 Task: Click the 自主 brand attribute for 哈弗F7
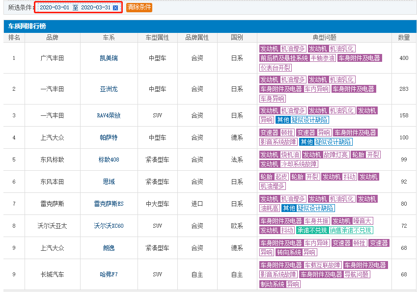coord(197,274)
